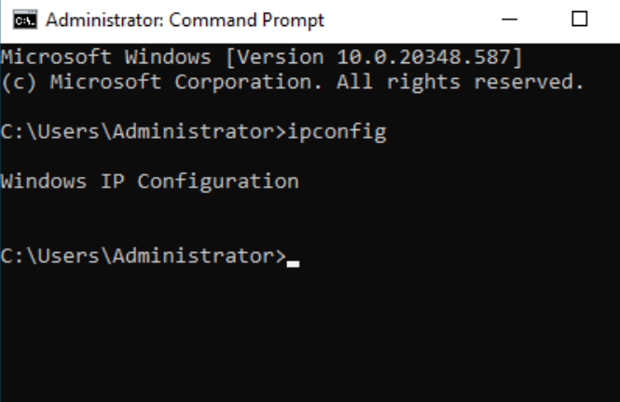Maximize the Command Prompt window
Image resolution: width=620 pixels, height=402 pixels.
coord(580,20)
